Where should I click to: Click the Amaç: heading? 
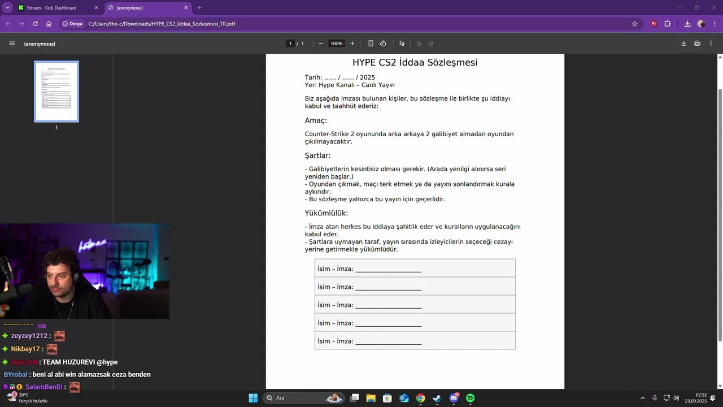316,120
